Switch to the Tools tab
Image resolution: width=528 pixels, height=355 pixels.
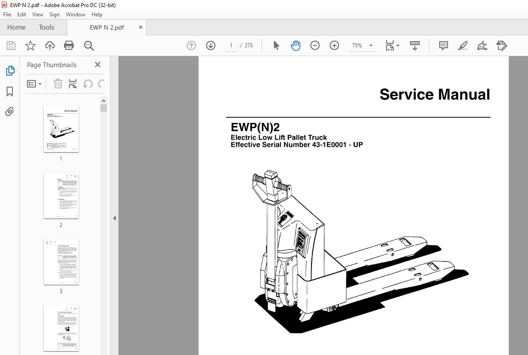pyautogui.click(x=46, y=27)
